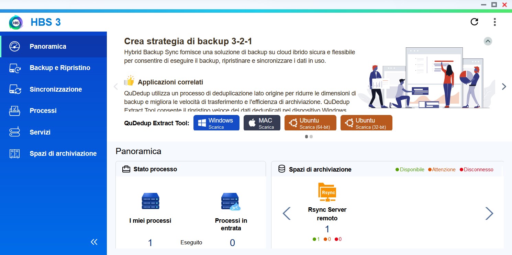Collapse the sidebar with the double chevron
This screenshot has height=255, width=512.
[94, 242]
